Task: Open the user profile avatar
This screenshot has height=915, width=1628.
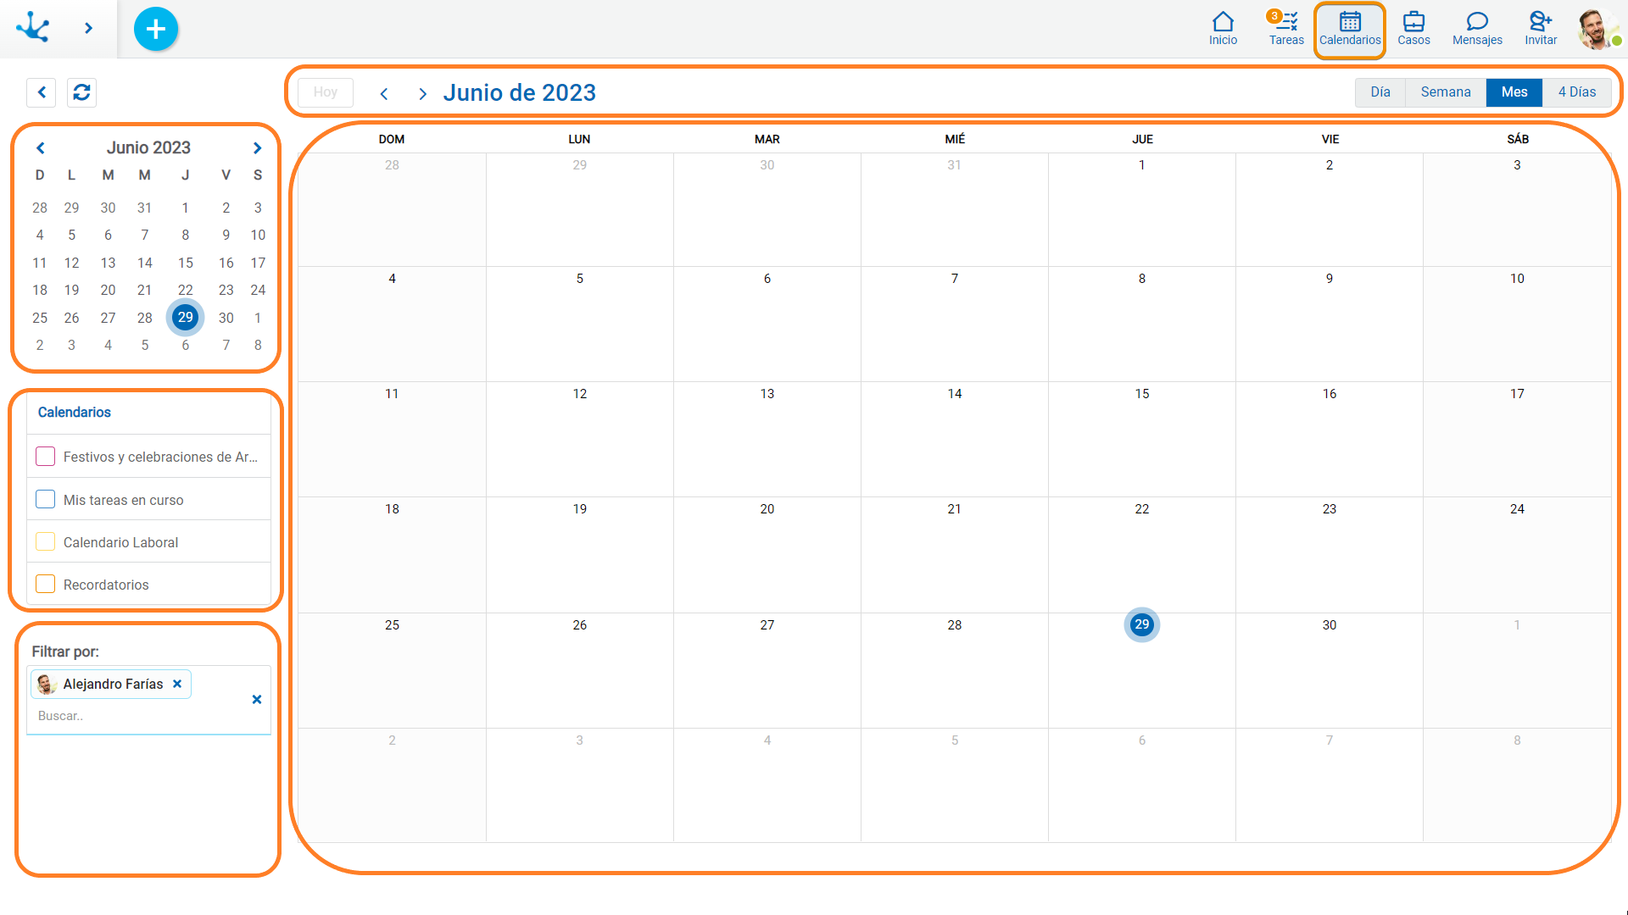Action: (1597, 29)
